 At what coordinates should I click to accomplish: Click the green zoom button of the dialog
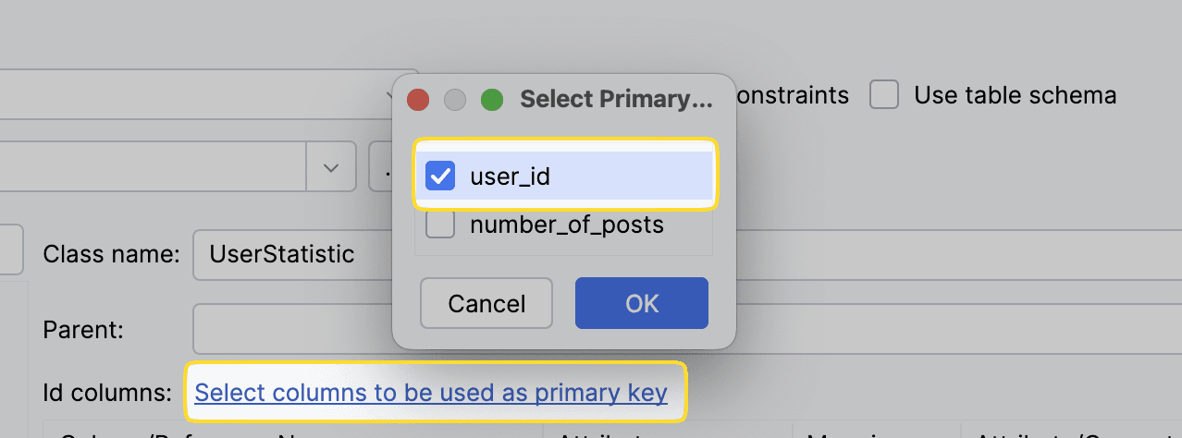[x=492, y=99]
